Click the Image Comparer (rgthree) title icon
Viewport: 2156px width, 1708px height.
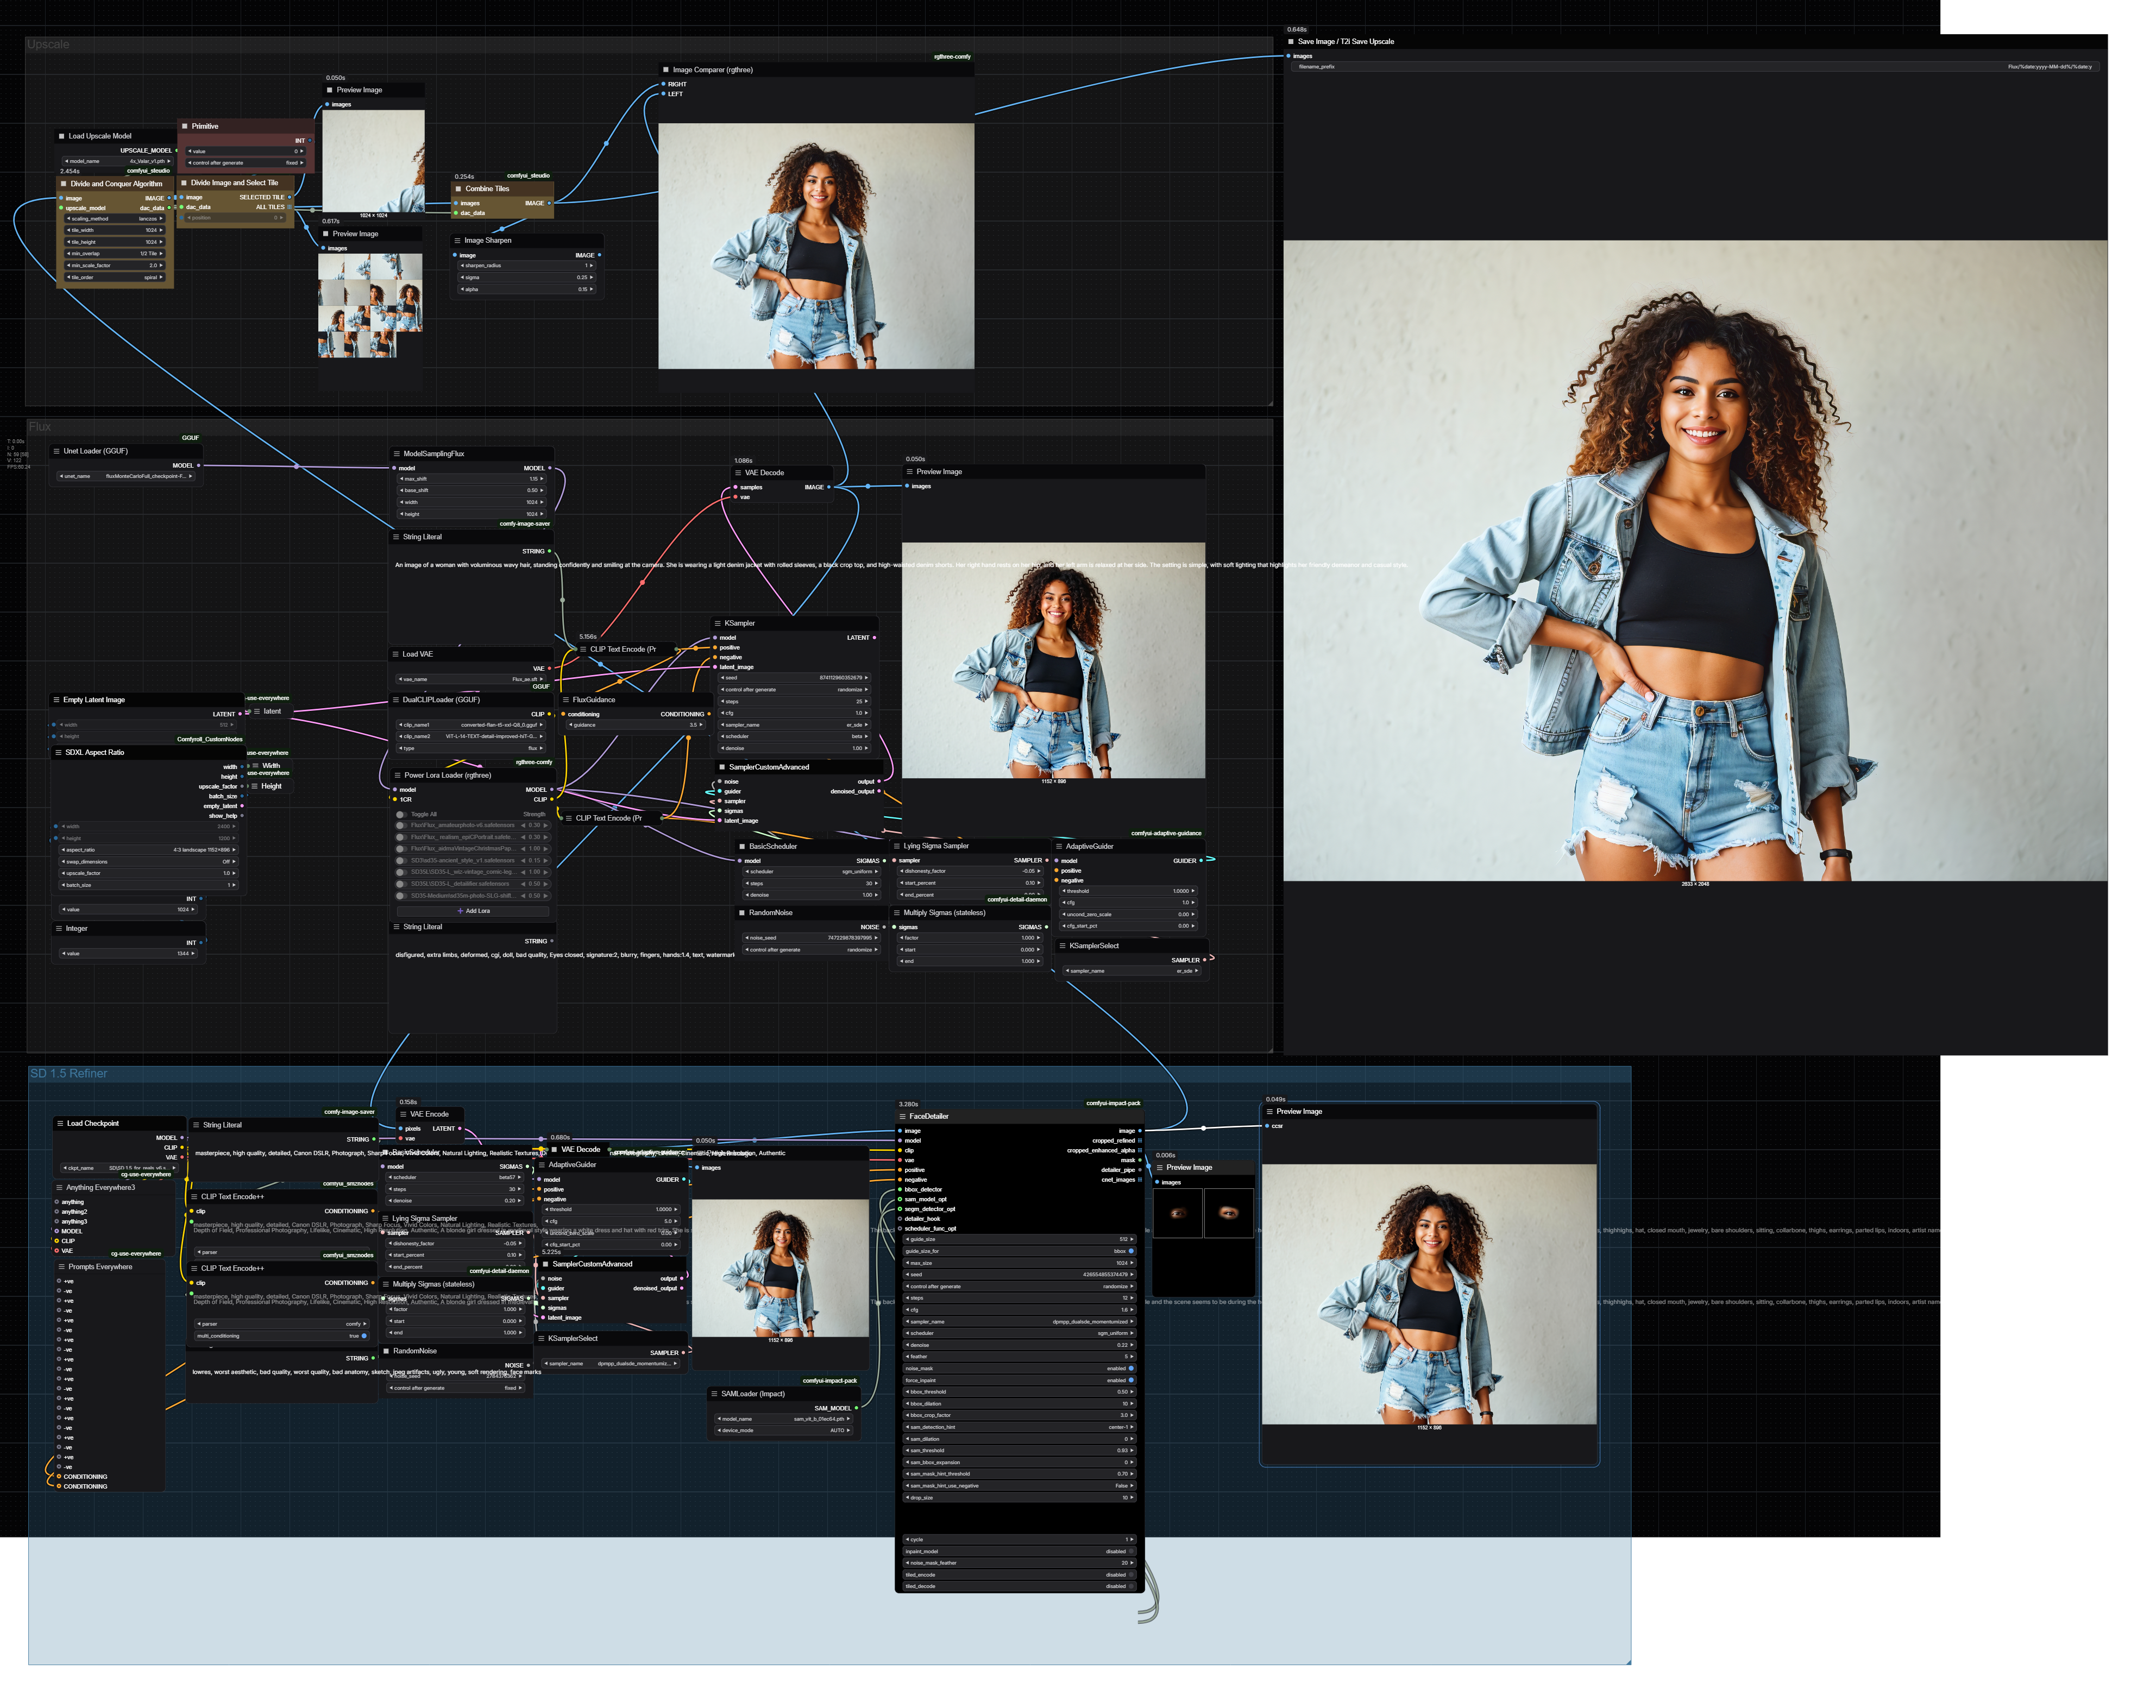pyautogui.click(x=666, y=70)
